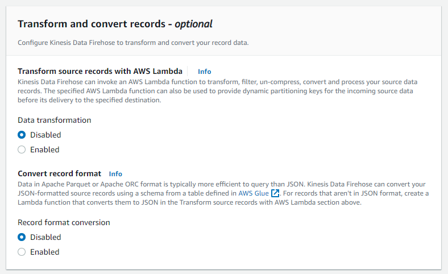This screenshot has width=448, height=274.
Task: Open the AWS Glue link
Action: (253, 193)
